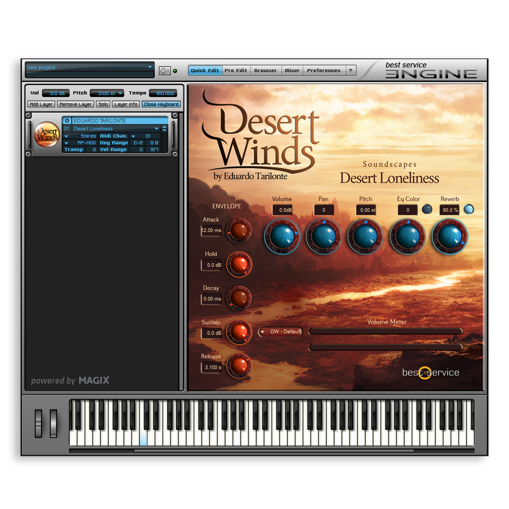
Task: Open Layer Info for the layer
Action: click(126, 104)
